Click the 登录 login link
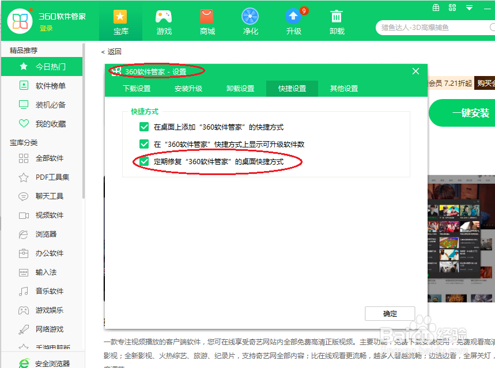Screen dimensions: 495x368 pos(46,28)
